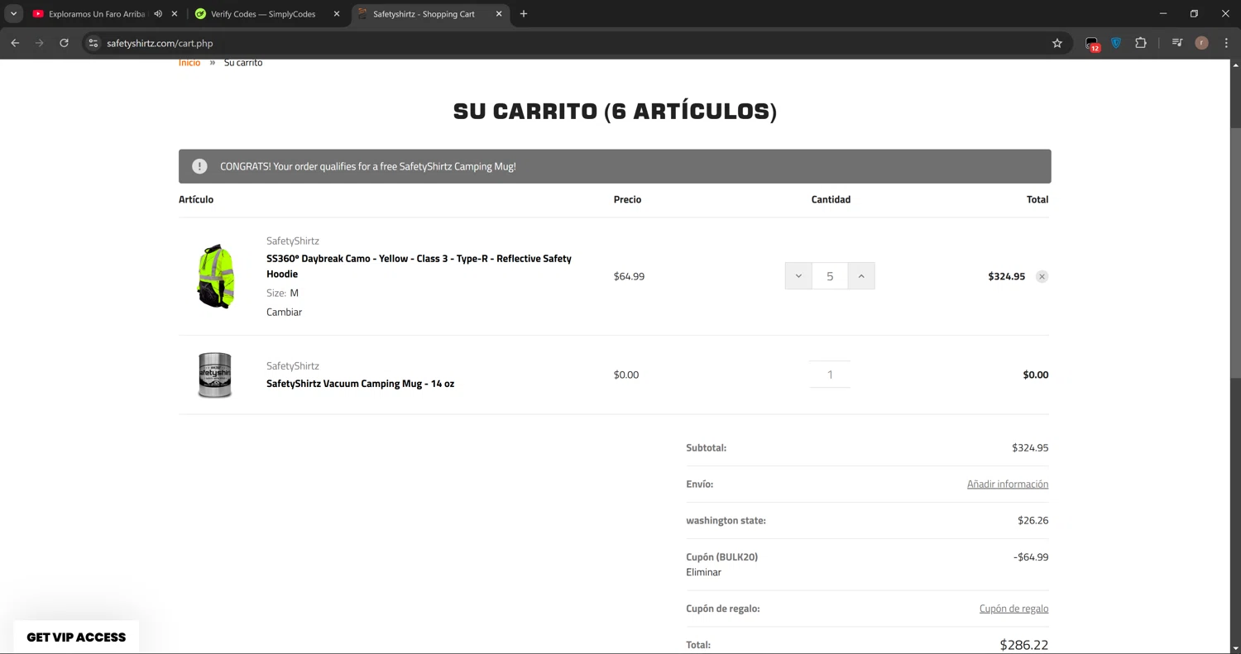Switch to Verify Codes — SimplyCodes tab
This screenshot has height=654, width=1241.
tap(263, 14)
